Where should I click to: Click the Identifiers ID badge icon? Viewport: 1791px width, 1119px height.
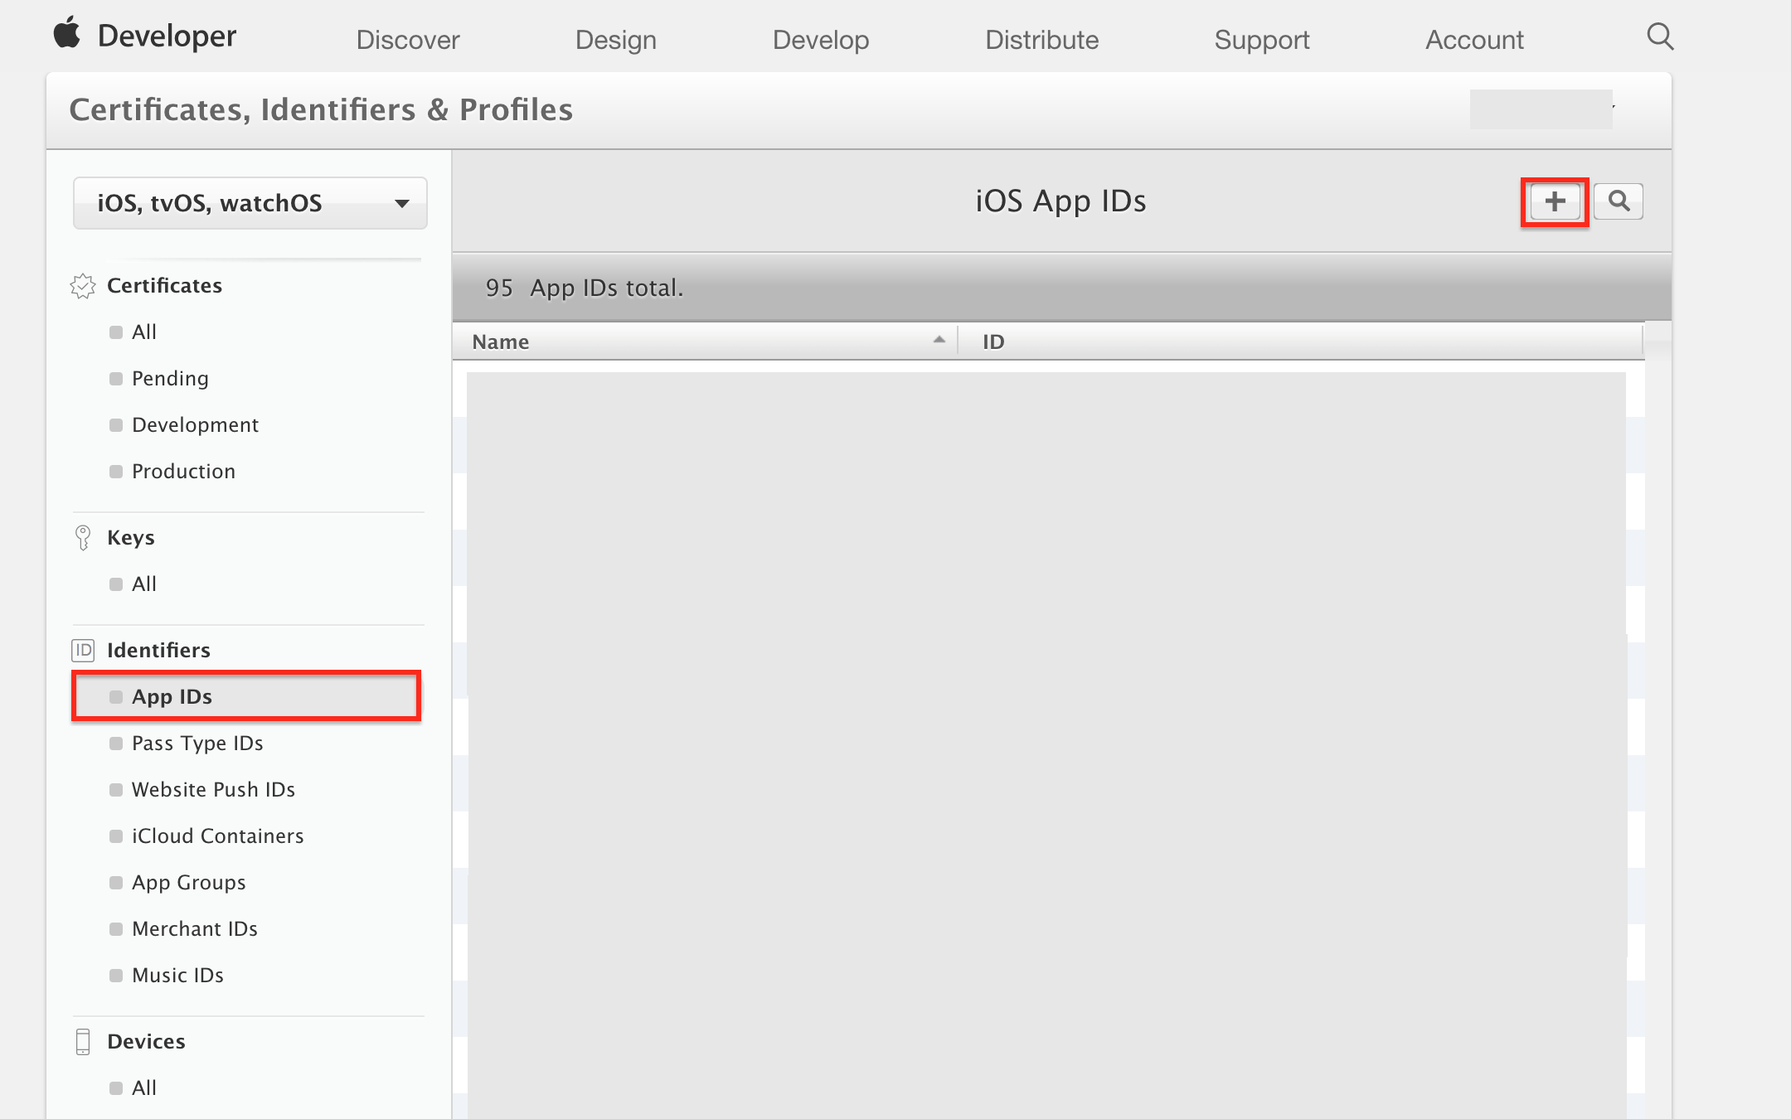click(83, 651)
